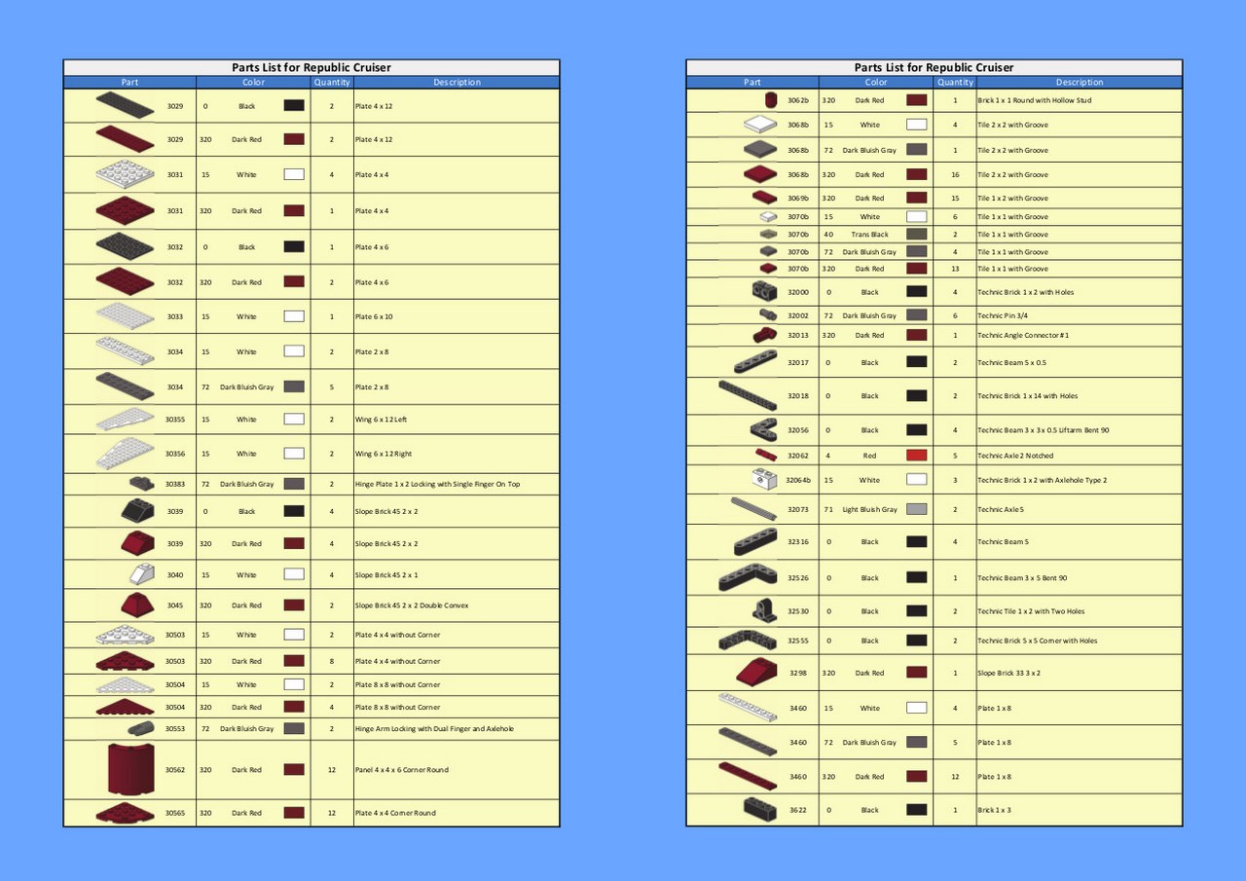
Task: Click the light bluish gray Technic Axle 5 image
Action: (x=753, y=508)
